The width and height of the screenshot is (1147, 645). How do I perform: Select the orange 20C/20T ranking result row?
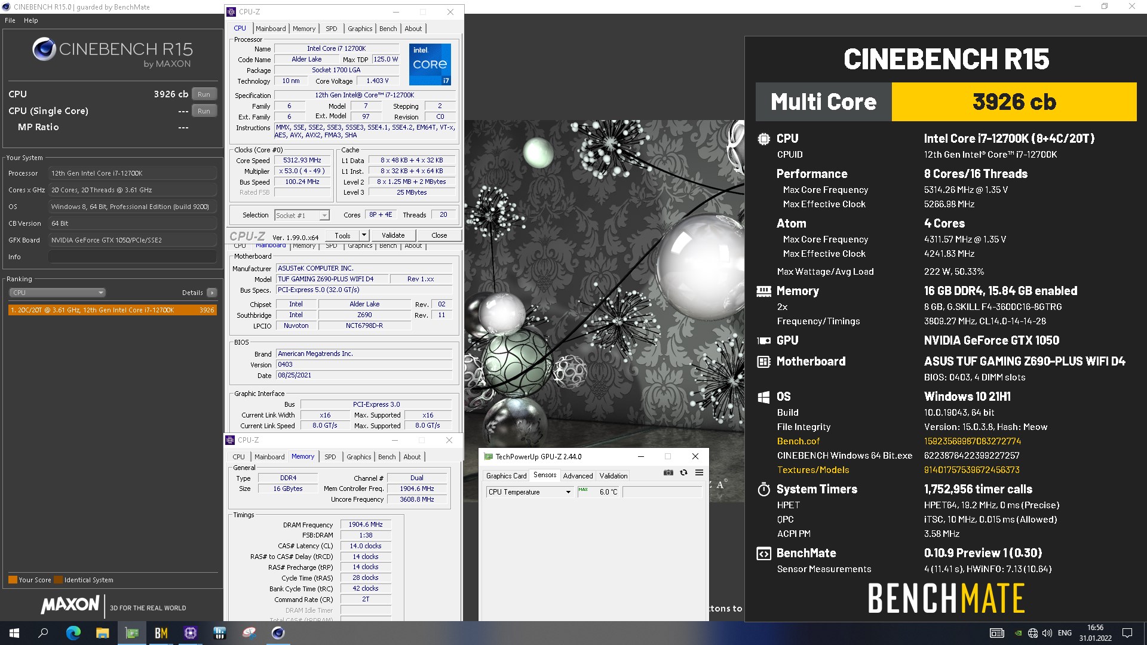pos(112,310)
